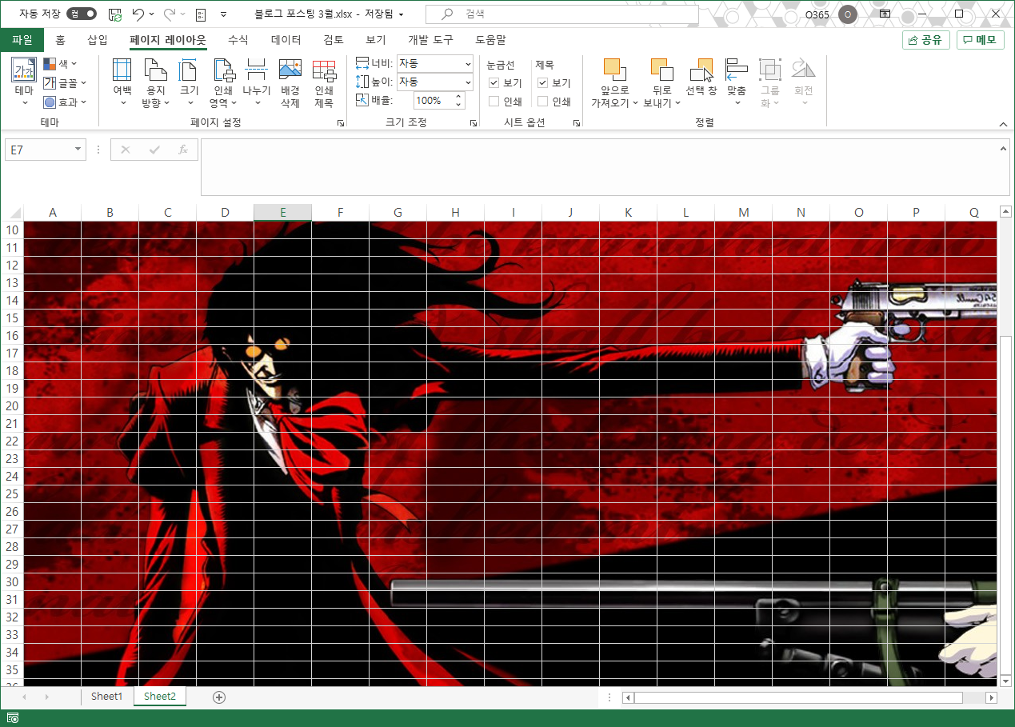Open 크기 조정 dialog launcher
1015x727 pixels.
[x=474, y=123]
